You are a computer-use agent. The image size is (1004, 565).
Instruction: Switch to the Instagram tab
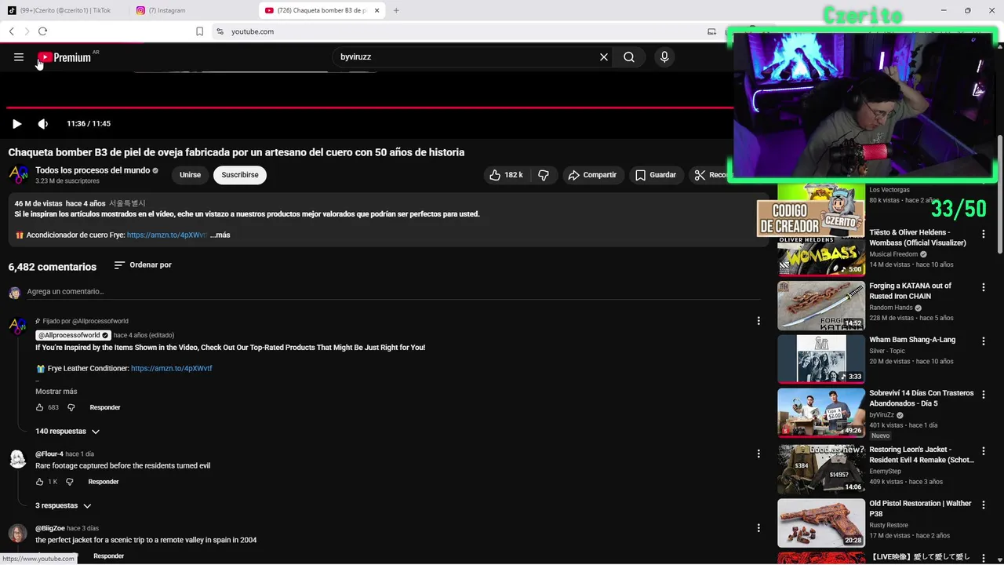(x=192, y=10)
